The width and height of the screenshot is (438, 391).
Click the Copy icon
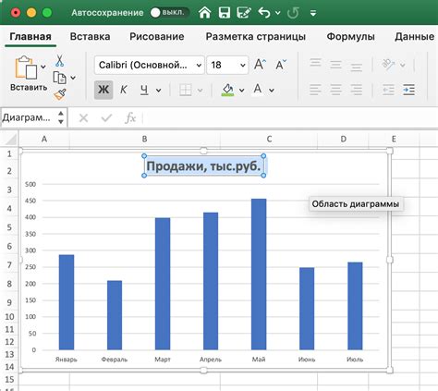click(59, 78)
